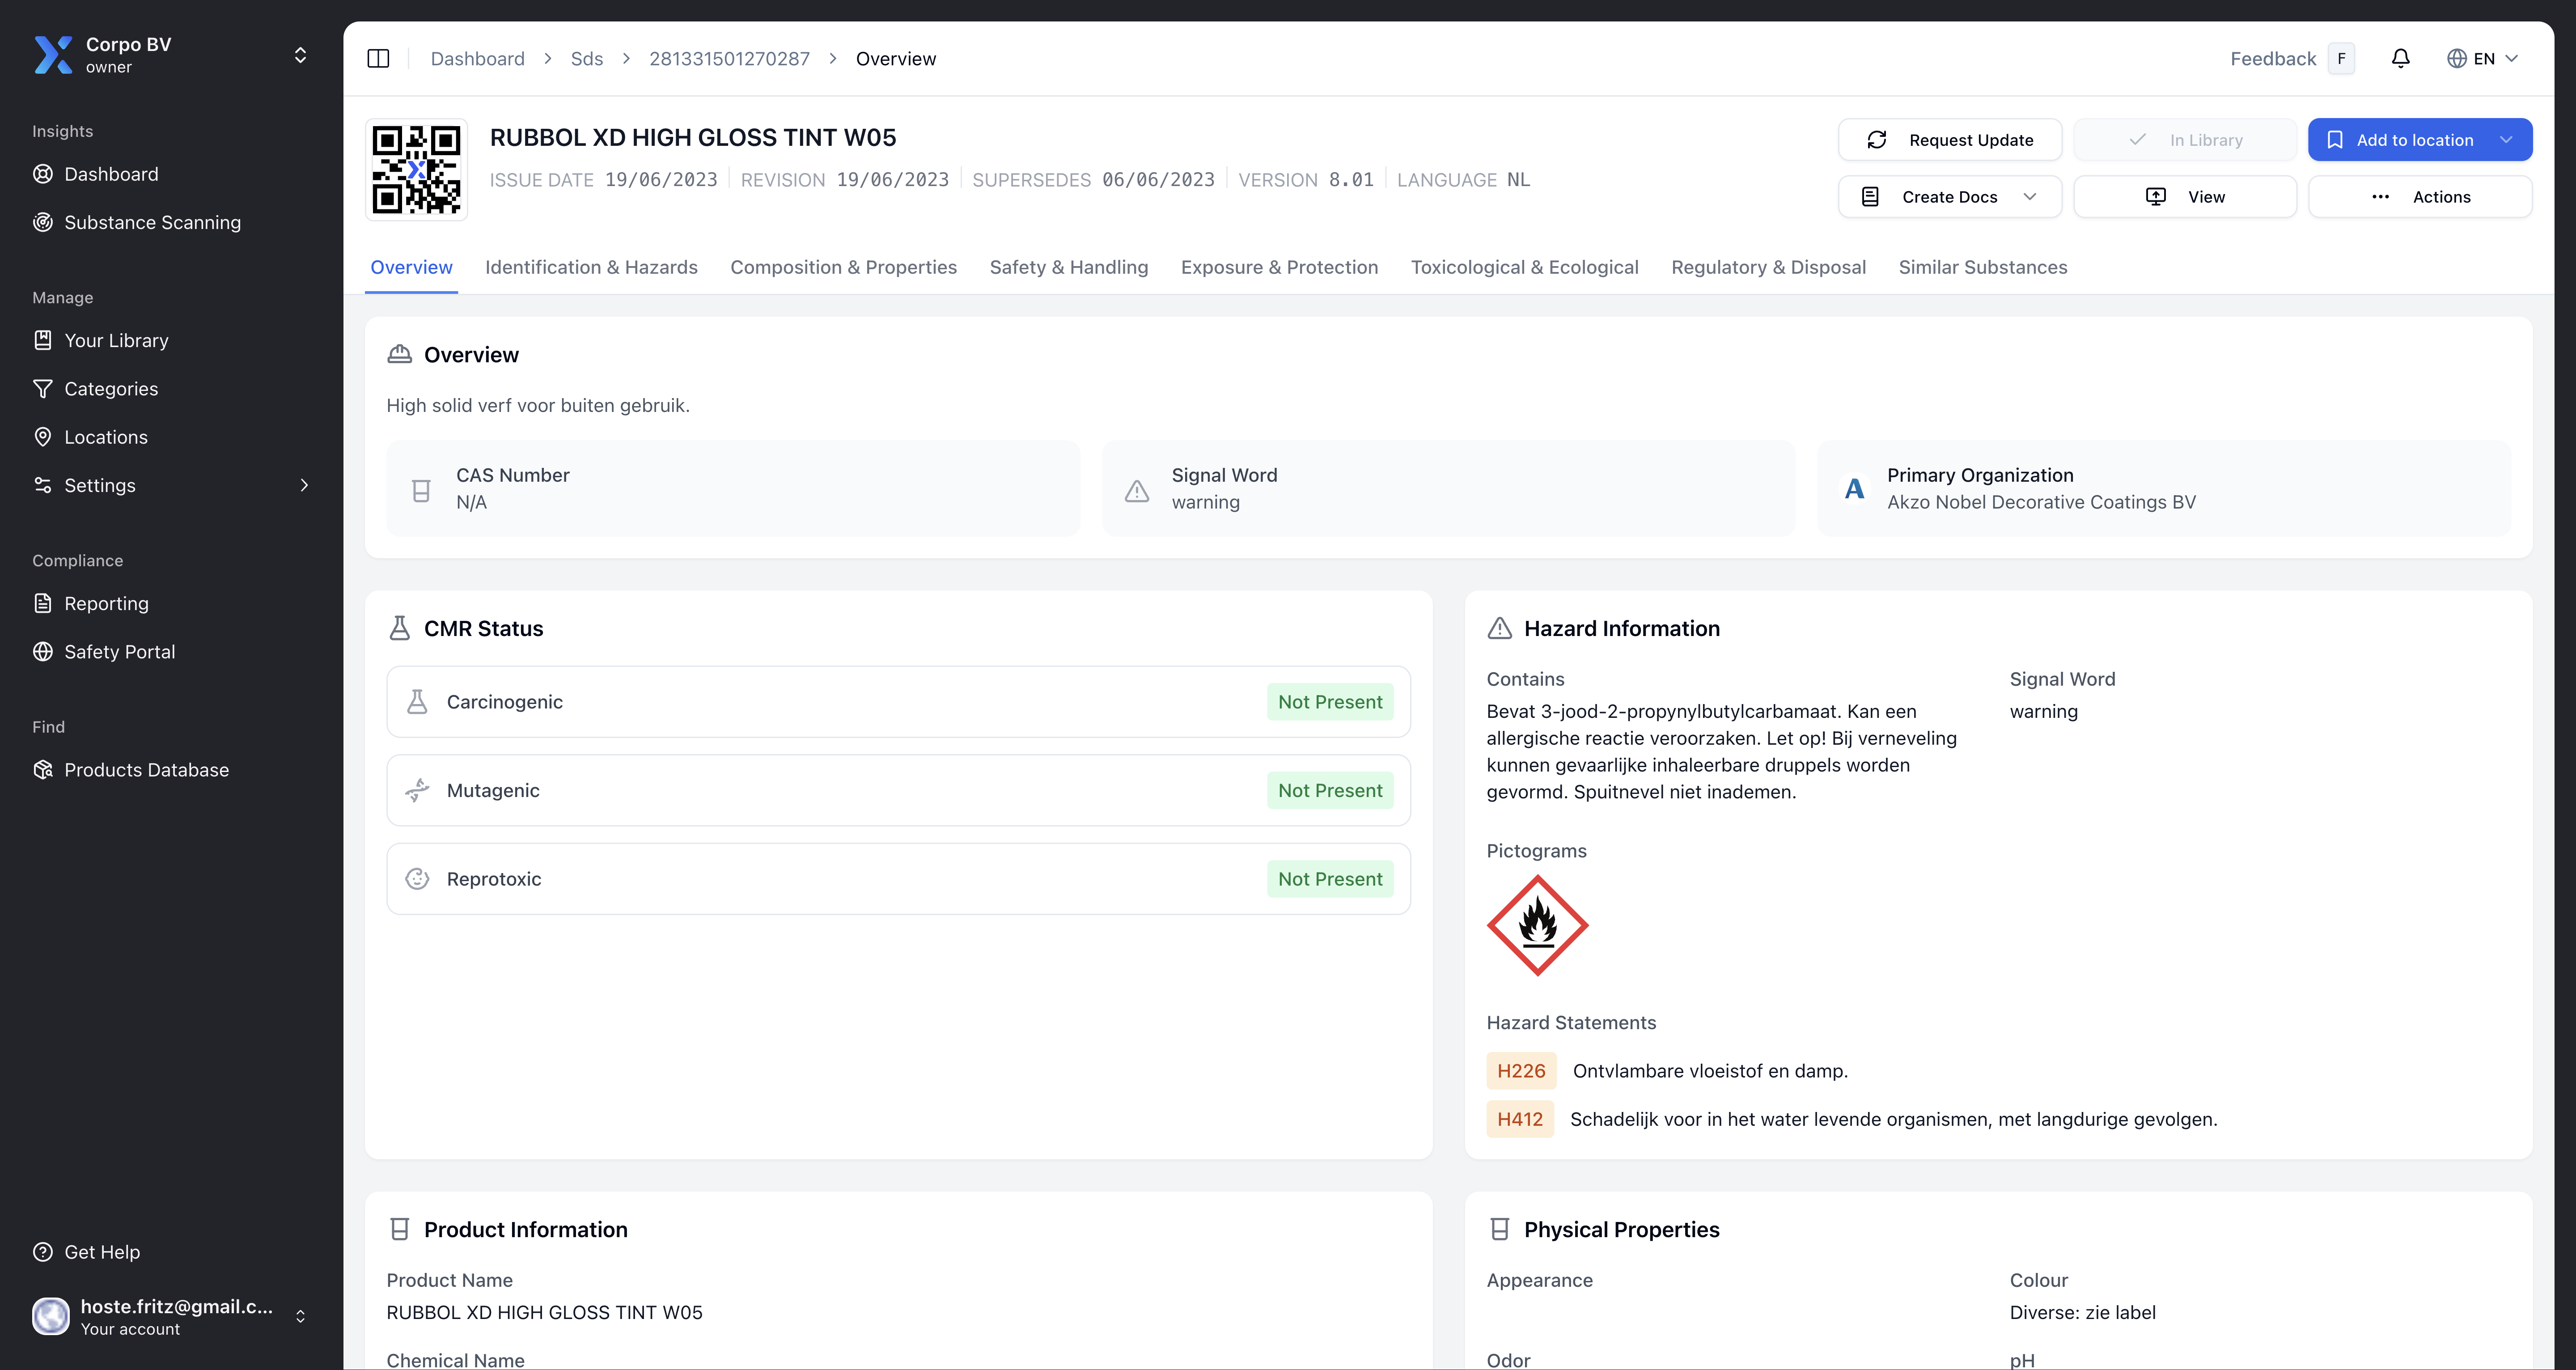Click the Carcinogenic flask icon
Image resolution: width=2576 pixels, height=1370 pixels.
(x=417, y=702)
